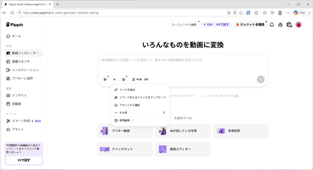Click the browser address bar URL
Viewport: 313px width, 170px height.
61,13
